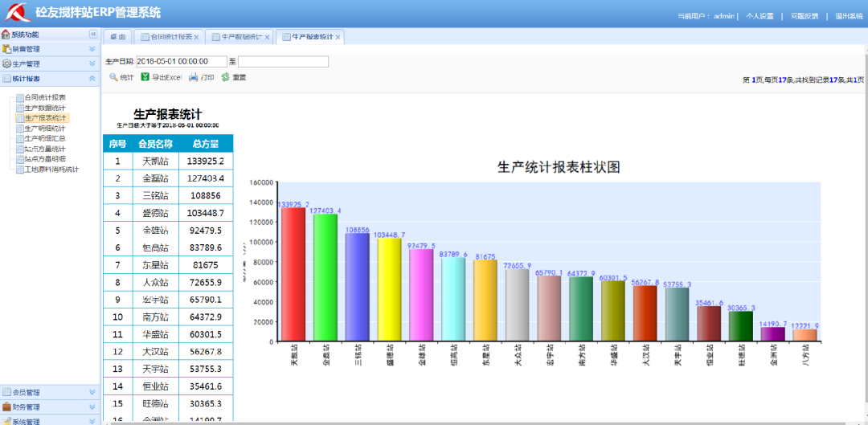The image size is (868, 425).
Task: Open 个人设置 in the top bar
Action: [x=759, y=16]
